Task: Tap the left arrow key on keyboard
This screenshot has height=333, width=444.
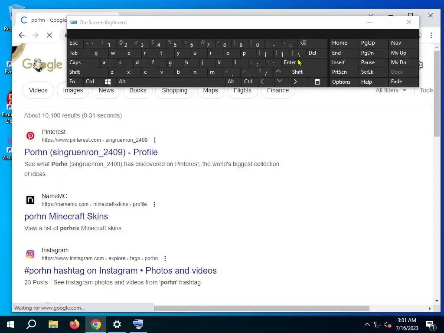Action: coord(262,82)
